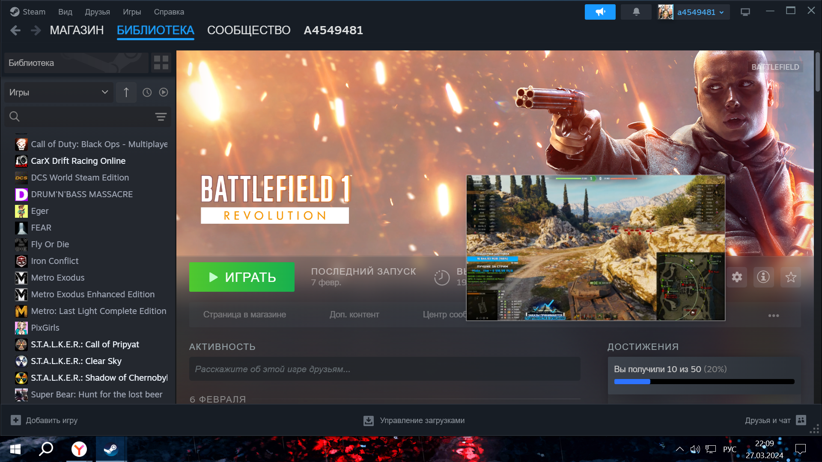Click the CarX Drift Racing Online icon
The width and height of the screenshot is (822, 462).
tap(21, 161)
